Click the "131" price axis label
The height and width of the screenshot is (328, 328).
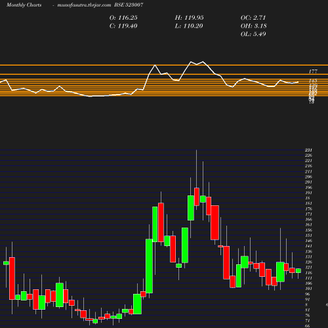308,256
